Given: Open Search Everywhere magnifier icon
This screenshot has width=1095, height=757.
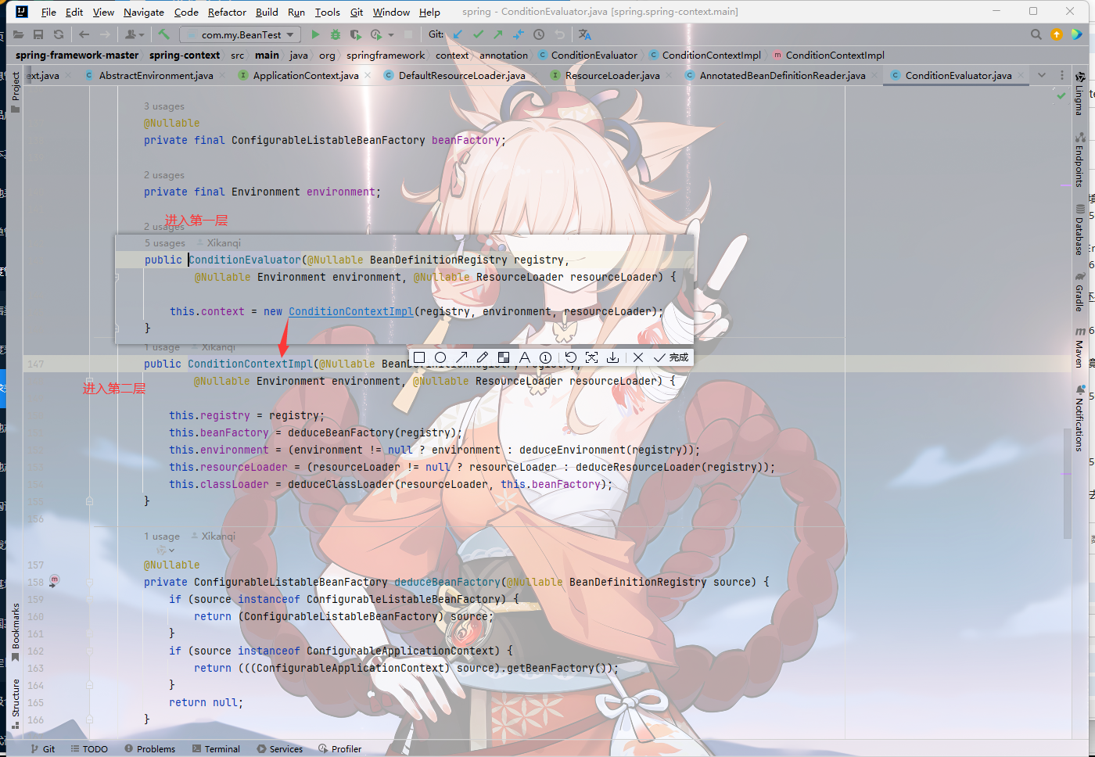Looking at the screenshot, I should [1036, 34].
